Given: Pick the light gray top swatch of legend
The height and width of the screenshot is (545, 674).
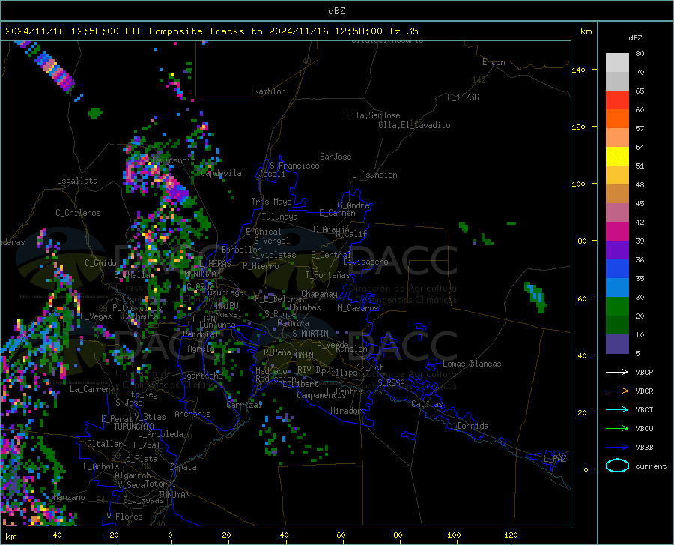Looking at the screenshot, I should tap(617, 63).
